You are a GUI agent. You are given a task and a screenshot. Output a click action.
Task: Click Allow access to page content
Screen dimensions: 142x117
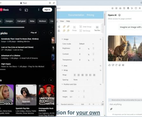[119, 19]
